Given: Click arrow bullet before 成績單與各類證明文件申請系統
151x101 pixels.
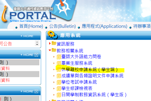Looking at the screenshot, I should tap(54, 76).
